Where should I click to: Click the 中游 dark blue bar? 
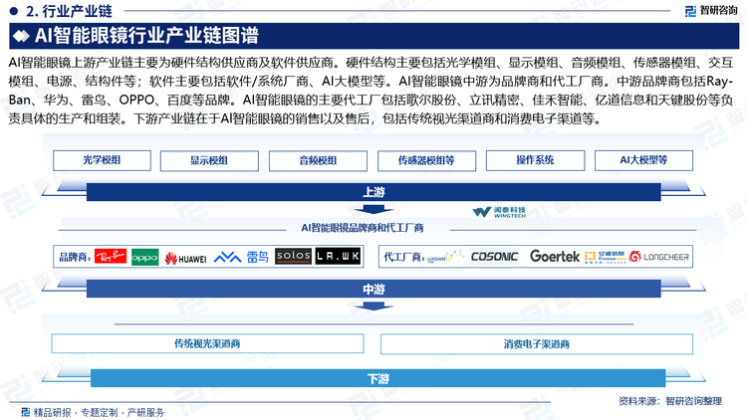(373, 289)
